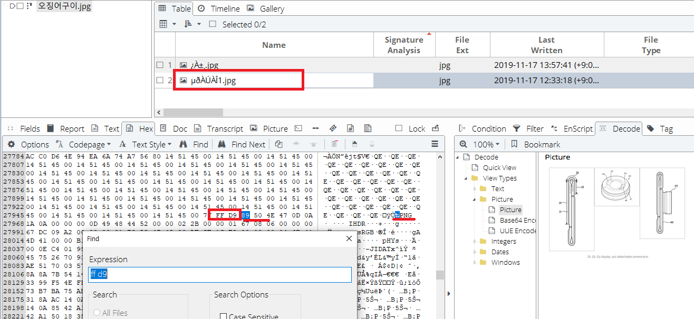Click the zoom magnifier icon in Decode pane
This screenshot has width=694, height=319.
coord(463,144)
